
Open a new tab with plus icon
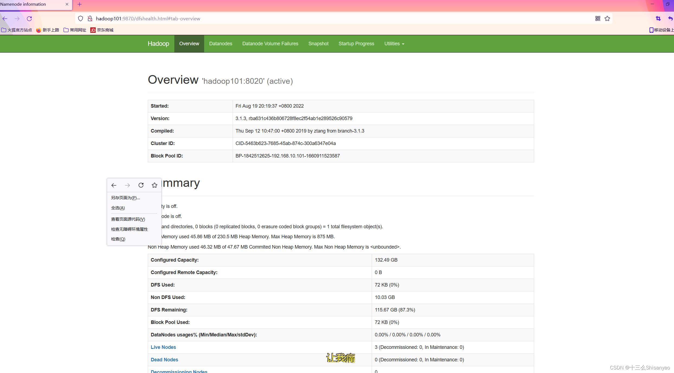coord(79,4)
